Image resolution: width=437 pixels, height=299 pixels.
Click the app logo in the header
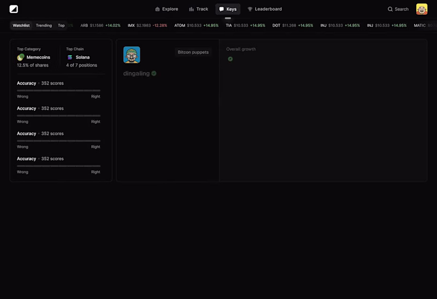pos(14,9)
